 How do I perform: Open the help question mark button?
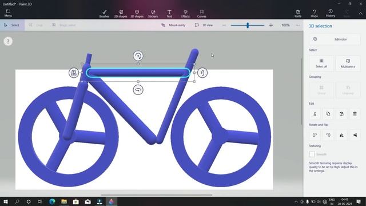tap(8, 41)
